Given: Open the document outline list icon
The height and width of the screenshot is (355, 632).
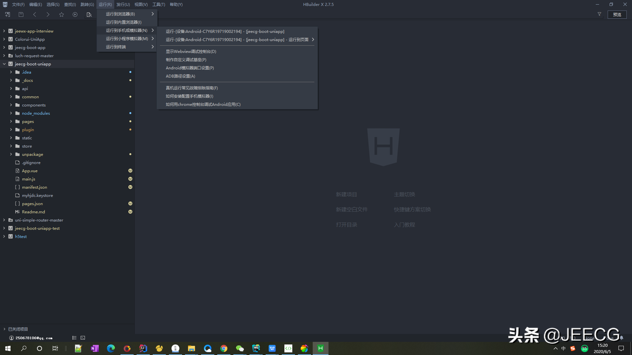Looking at the screenshot, I should (x=74, y=338).
